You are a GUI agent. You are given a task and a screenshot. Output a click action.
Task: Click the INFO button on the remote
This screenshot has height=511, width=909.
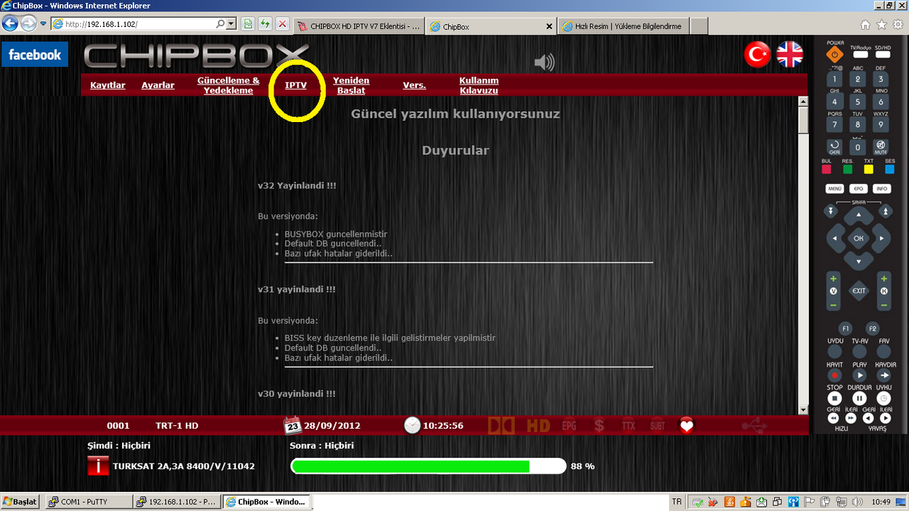(x=882, y=189)
